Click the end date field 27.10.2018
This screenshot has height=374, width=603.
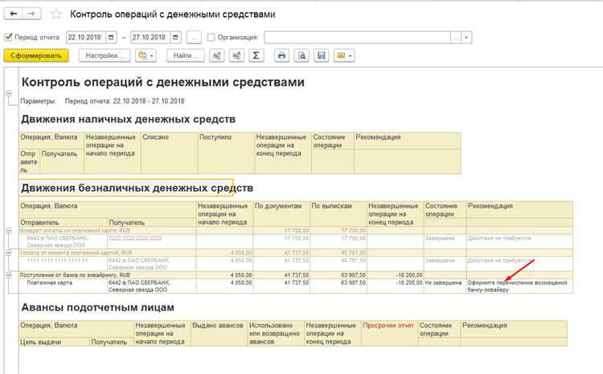pyautogui.click(x=150, y=37)
